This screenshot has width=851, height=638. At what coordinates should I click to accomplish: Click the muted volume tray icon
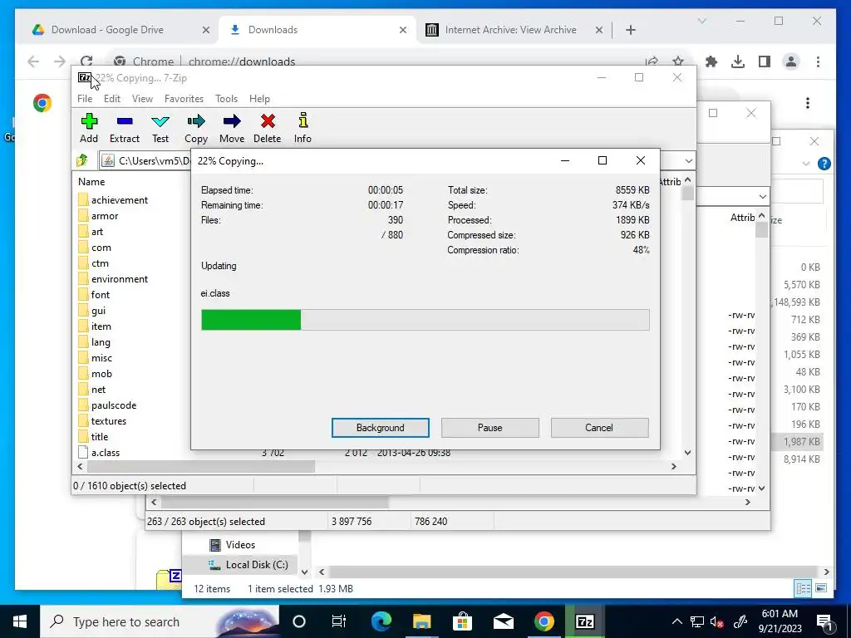(x=716, y=621)
